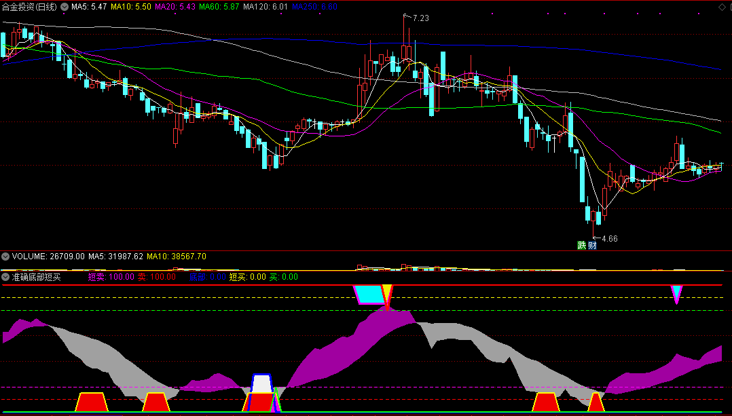Screen dimensions: 732x416
Task: Click the volume MA5: 31987.62 label
Action: (x=115, y=256)
